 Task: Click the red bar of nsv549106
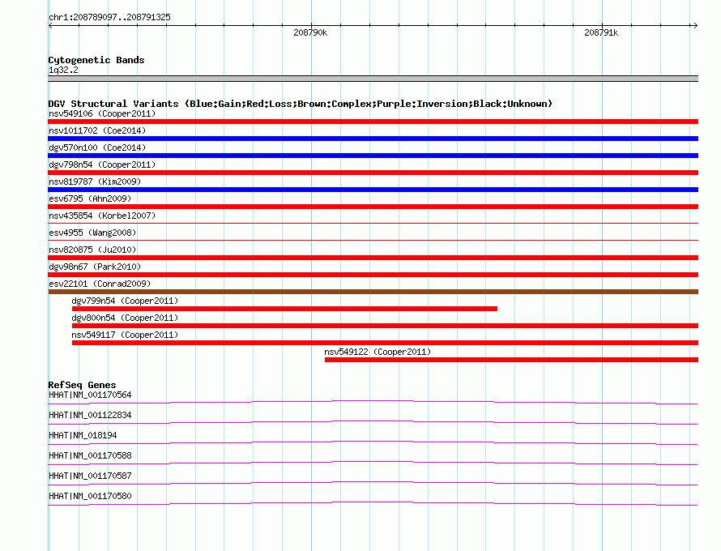[x=373, y=122]
